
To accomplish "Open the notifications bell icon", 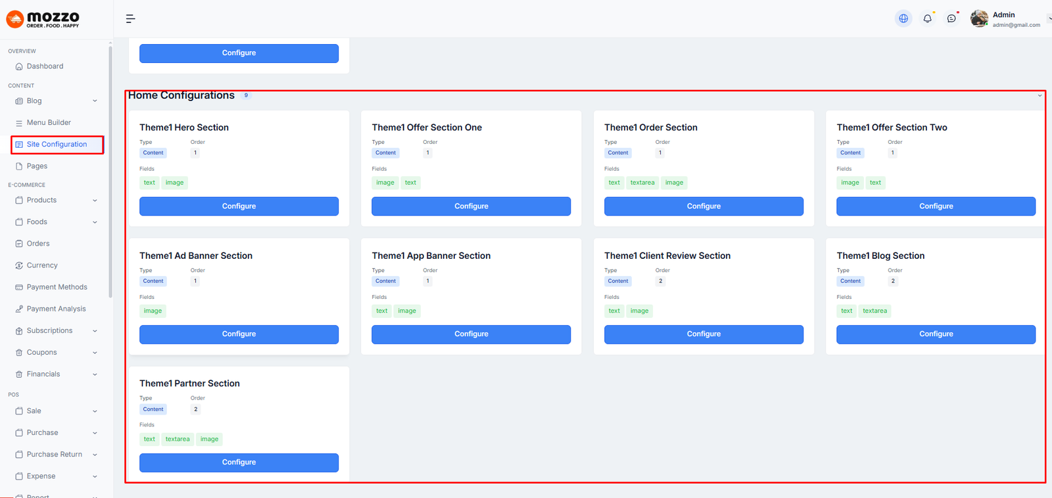I will [x=927, y=18].
